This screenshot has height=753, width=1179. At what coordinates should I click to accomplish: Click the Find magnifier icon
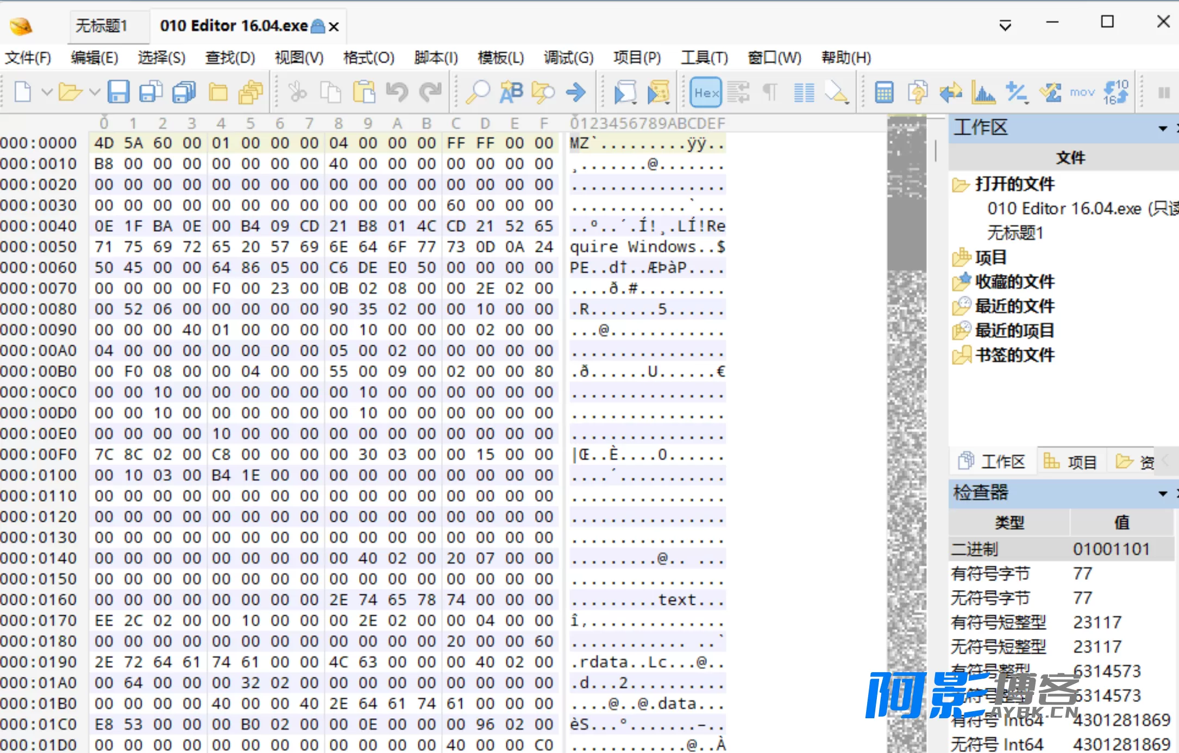[x=478, y=92]
